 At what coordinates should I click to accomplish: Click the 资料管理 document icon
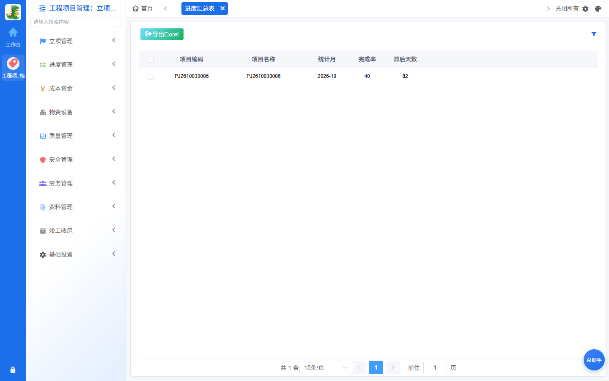click(43, 207)
